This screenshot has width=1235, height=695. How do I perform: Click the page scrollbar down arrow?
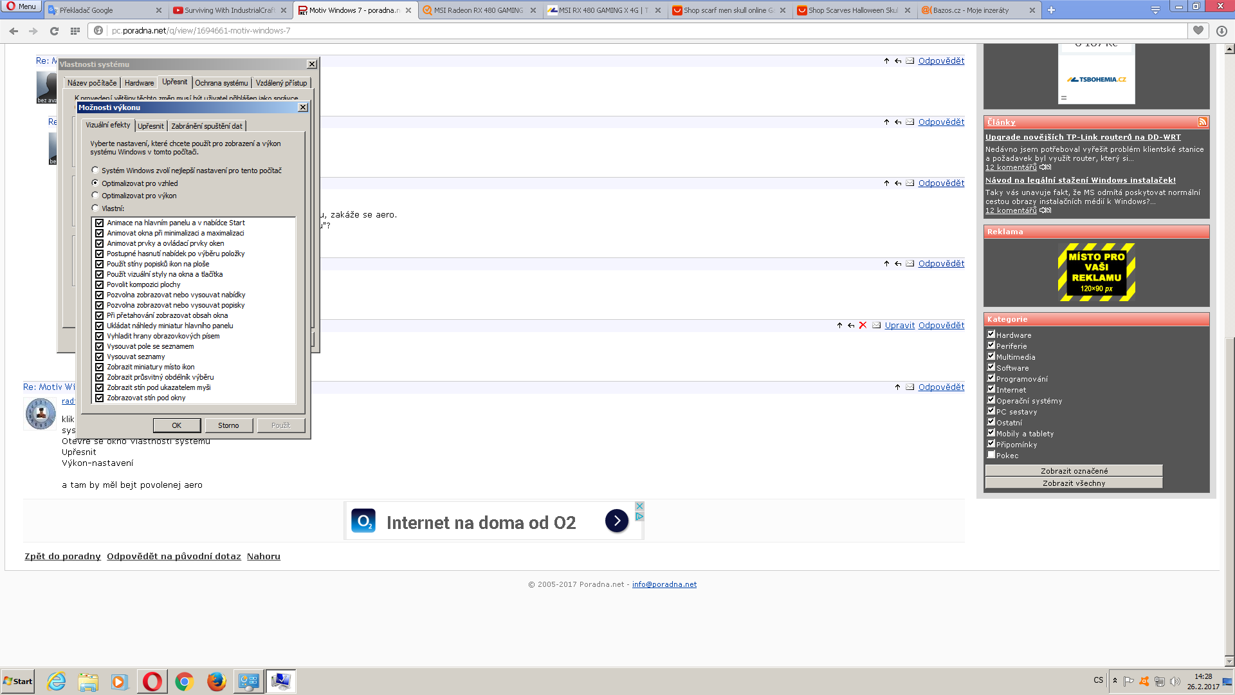point(1229,661)
